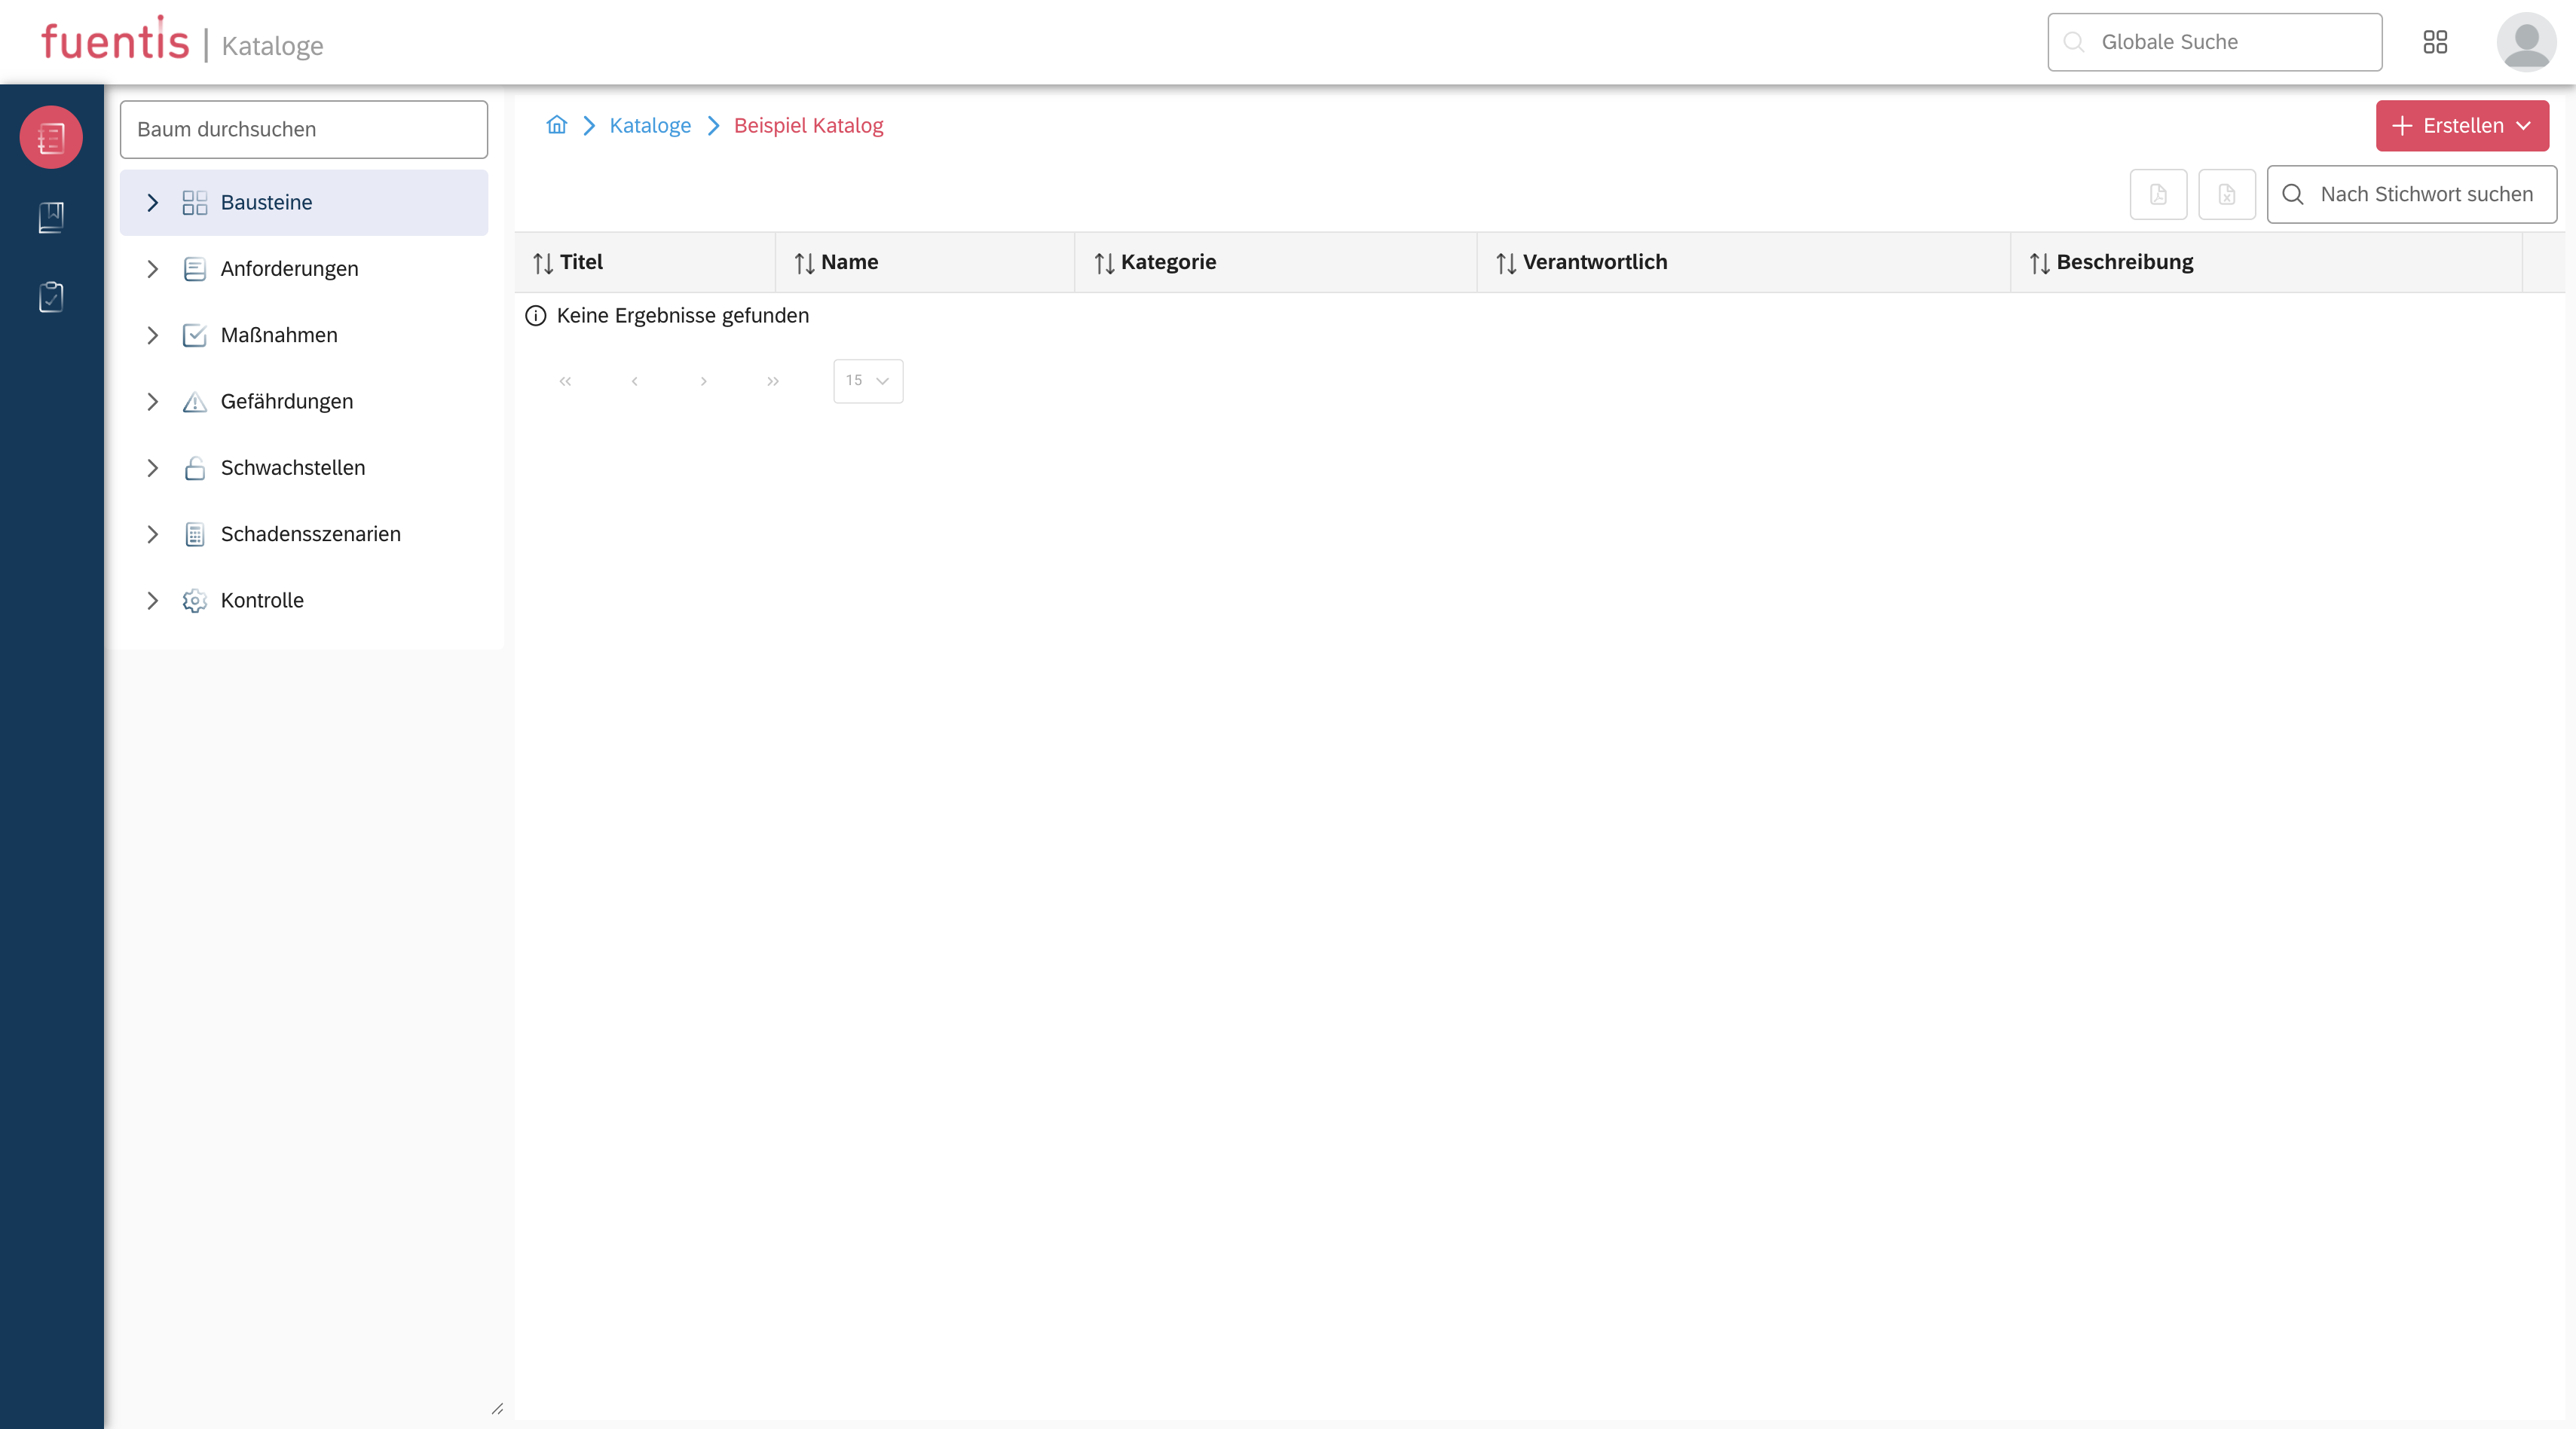Open the bookmark book sidebar icon
Screen dimensions: 2576x1429
[51, 217]
